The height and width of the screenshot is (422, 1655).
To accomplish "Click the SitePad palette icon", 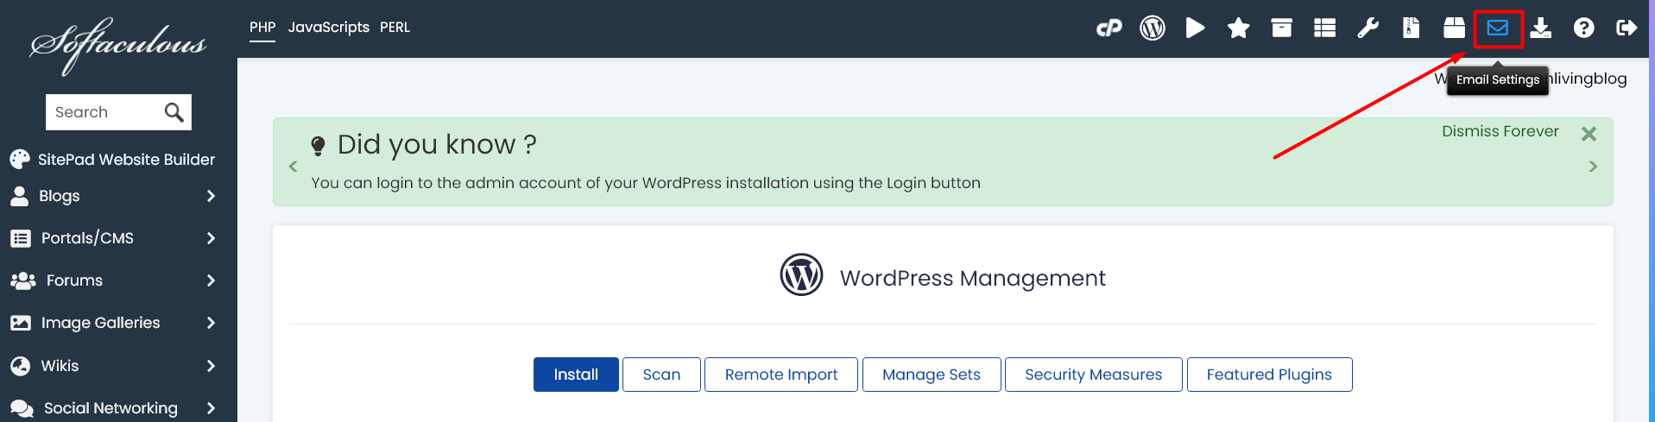I will (20, 160).
